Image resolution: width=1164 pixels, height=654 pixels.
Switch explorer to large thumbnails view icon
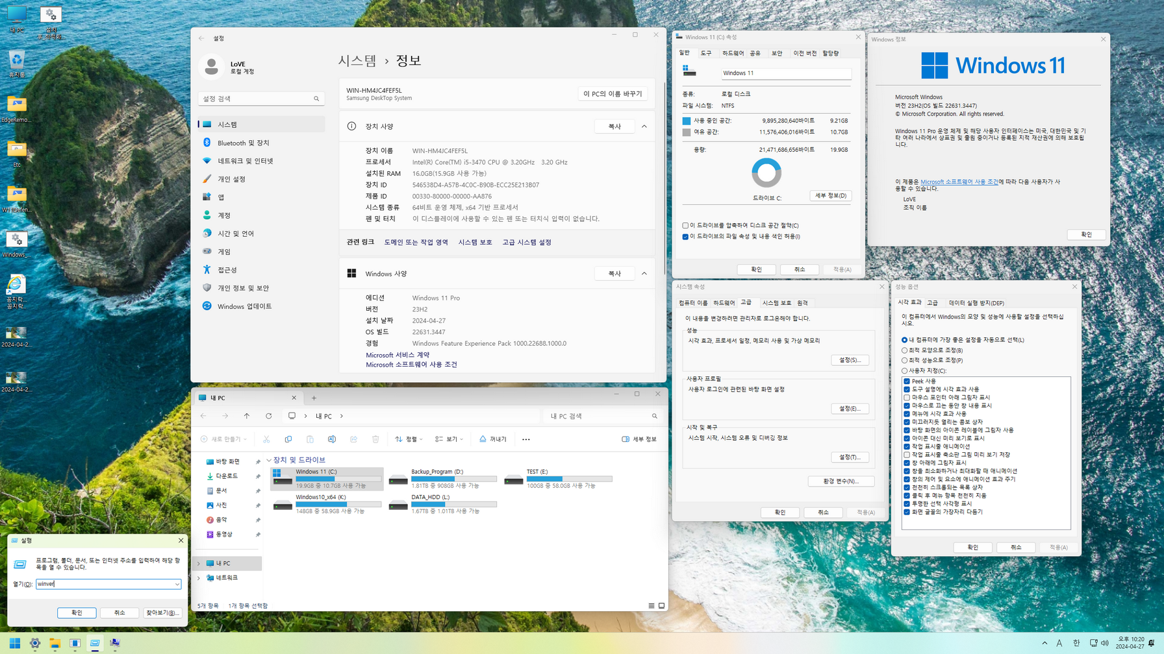tap(661, 605)
